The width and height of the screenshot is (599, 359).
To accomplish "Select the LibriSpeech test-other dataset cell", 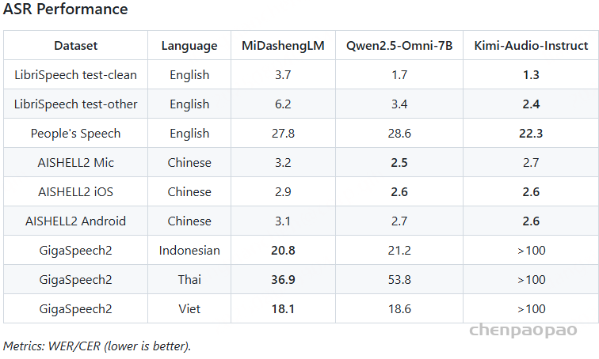I will [x=75, y=104].
